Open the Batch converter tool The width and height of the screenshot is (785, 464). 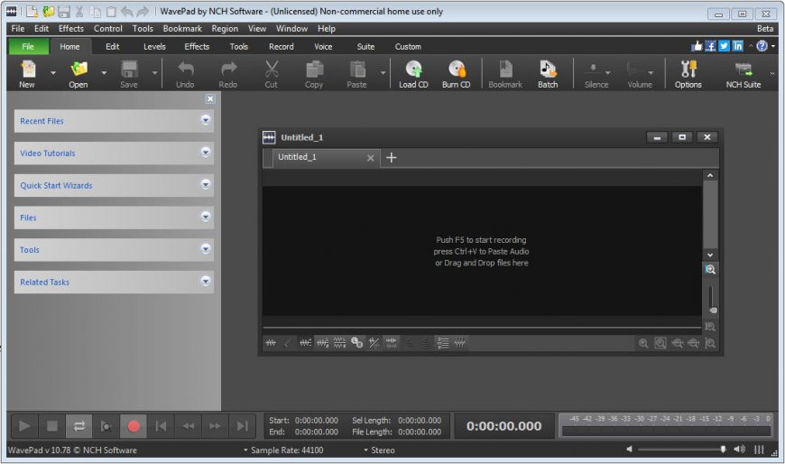click(548, 73)
